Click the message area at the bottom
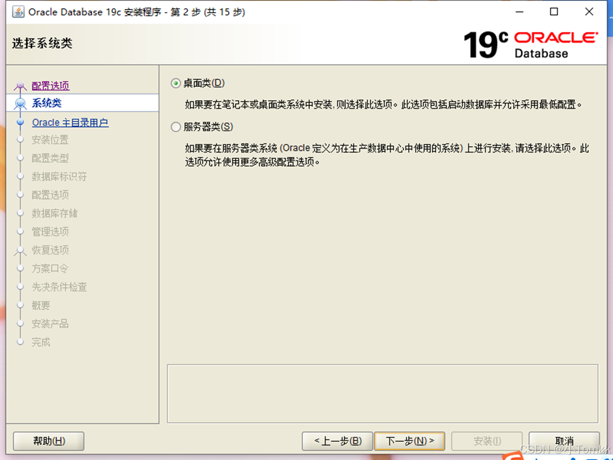 pos(383,392)
